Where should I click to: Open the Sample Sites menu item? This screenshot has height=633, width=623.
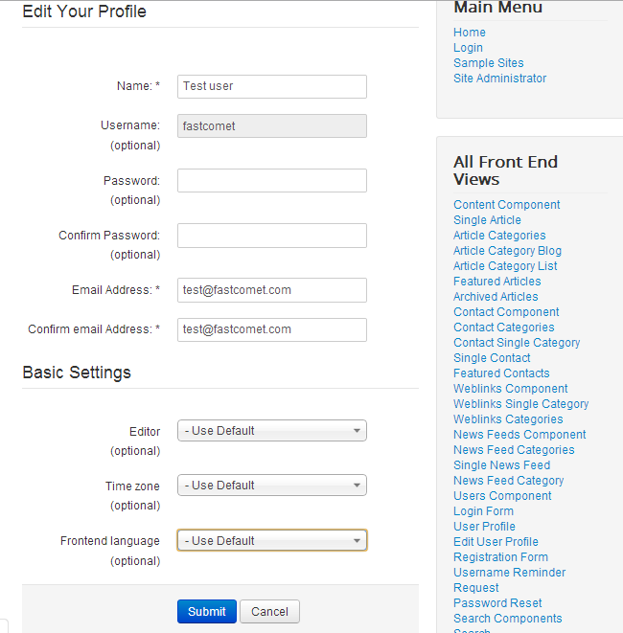point(489,63)
